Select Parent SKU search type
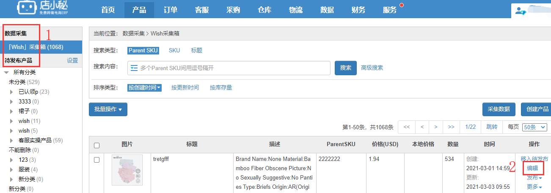This screenshot has height=193, width=551. (143, 50)
